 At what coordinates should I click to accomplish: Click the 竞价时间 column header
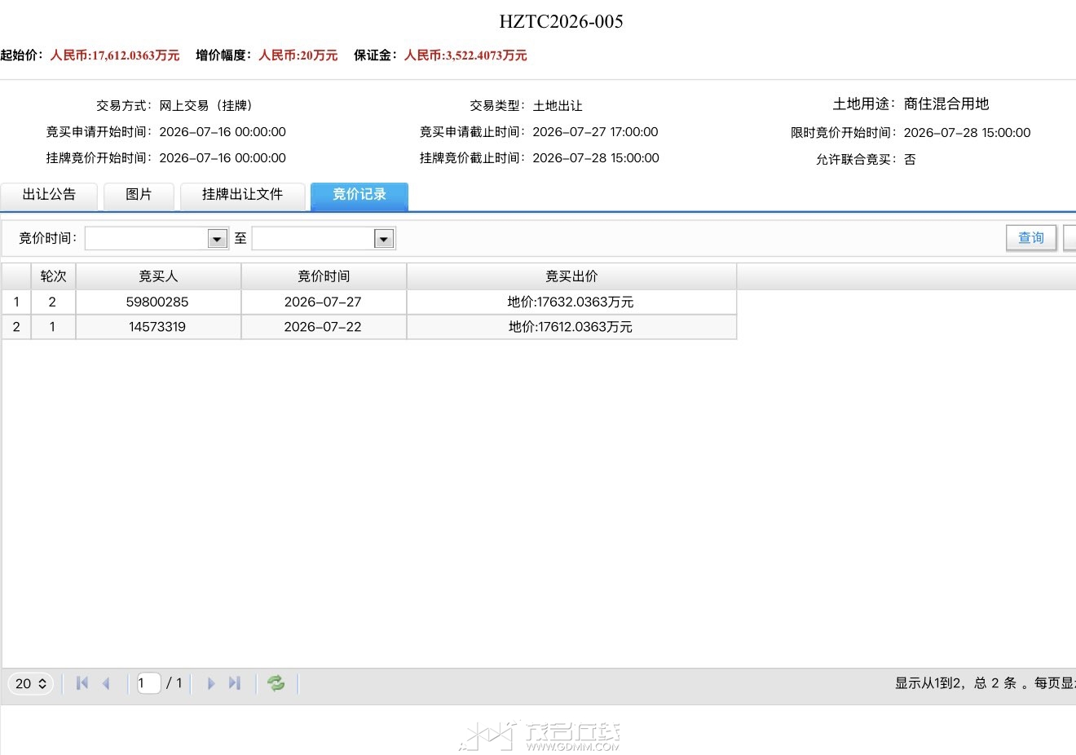pos(324,276)
